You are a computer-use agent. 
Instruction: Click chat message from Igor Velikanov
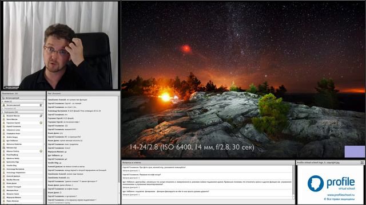pyautogui.click(x=55, y=155)
